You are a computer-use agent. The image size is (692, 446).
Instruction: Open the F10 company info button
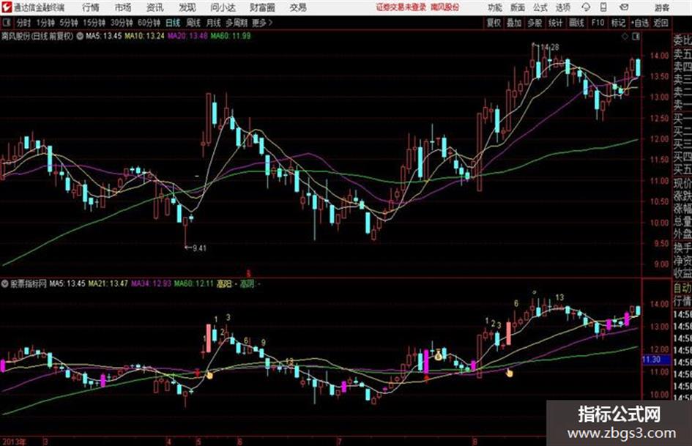point(598,23)
